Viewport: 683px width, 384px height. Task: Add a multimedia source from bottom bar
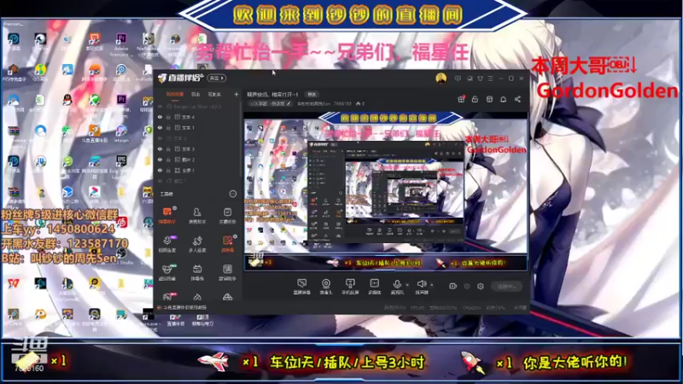coord(374,287)
